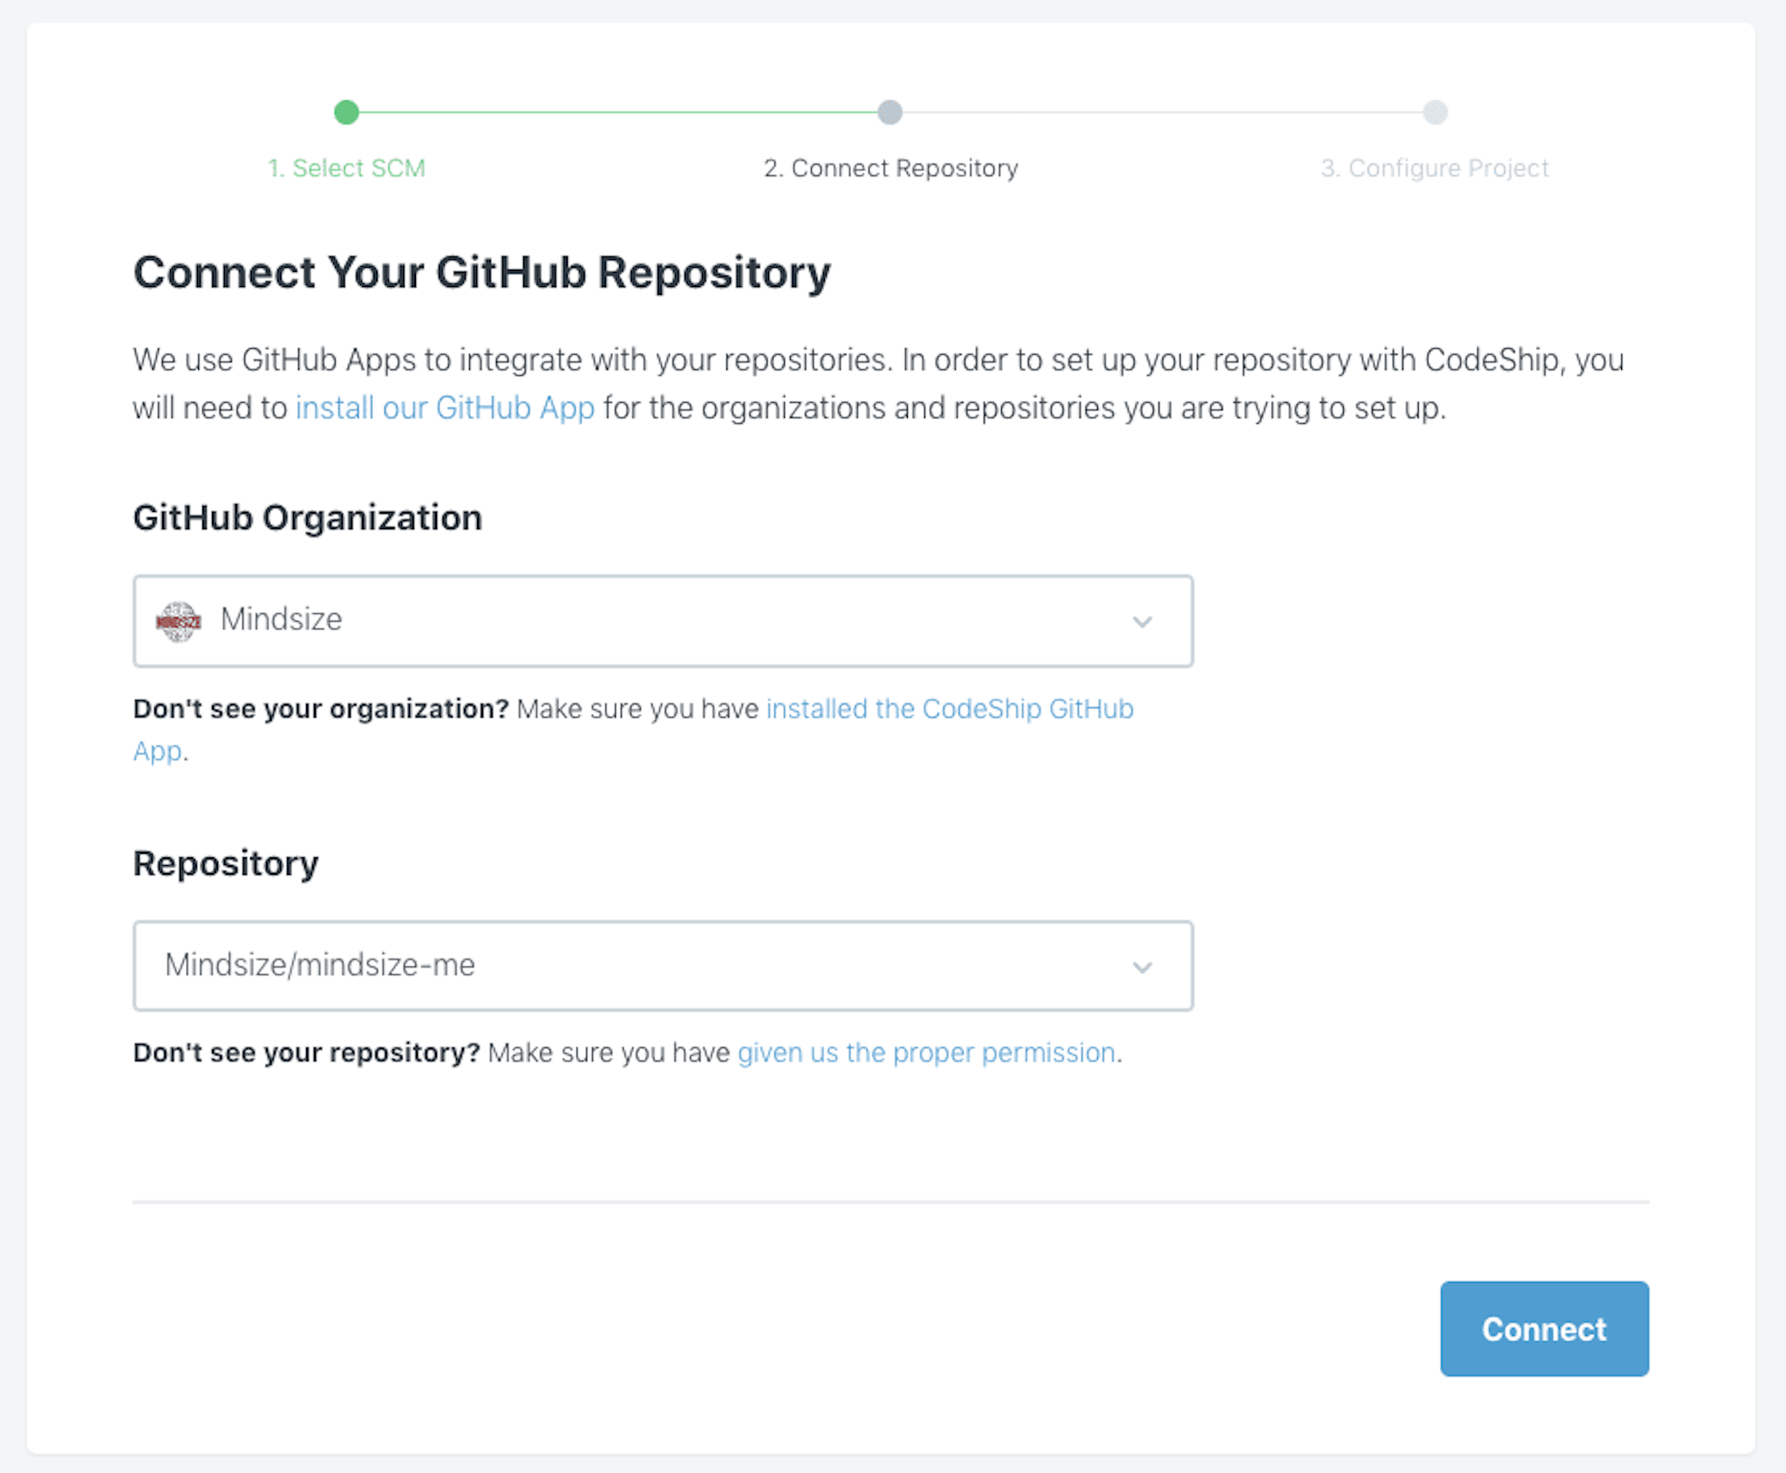Click the green progress line between steps
1786x1473 pixels.
point(618,113)
